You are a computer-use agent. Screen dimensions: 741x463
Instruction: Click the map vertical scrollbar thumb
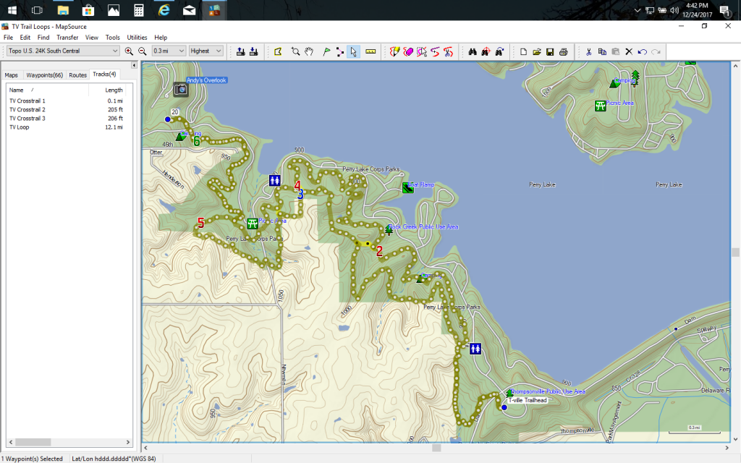pos(735,252)
